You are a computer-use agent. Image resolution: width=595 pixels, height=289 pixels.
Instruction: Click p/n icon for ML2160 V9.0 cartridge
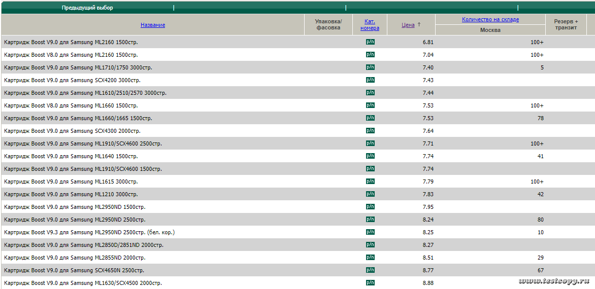pos(370,42)
